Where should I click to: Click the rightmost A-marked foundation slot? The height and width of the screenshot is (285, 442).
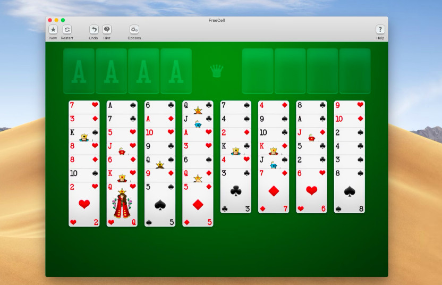click(x=176, y=71)
